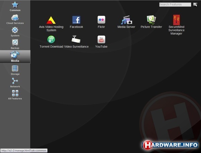This screenshot has height=153, width=201.
Task: Open the Flickr feature icon
Action: click(102, 20)
